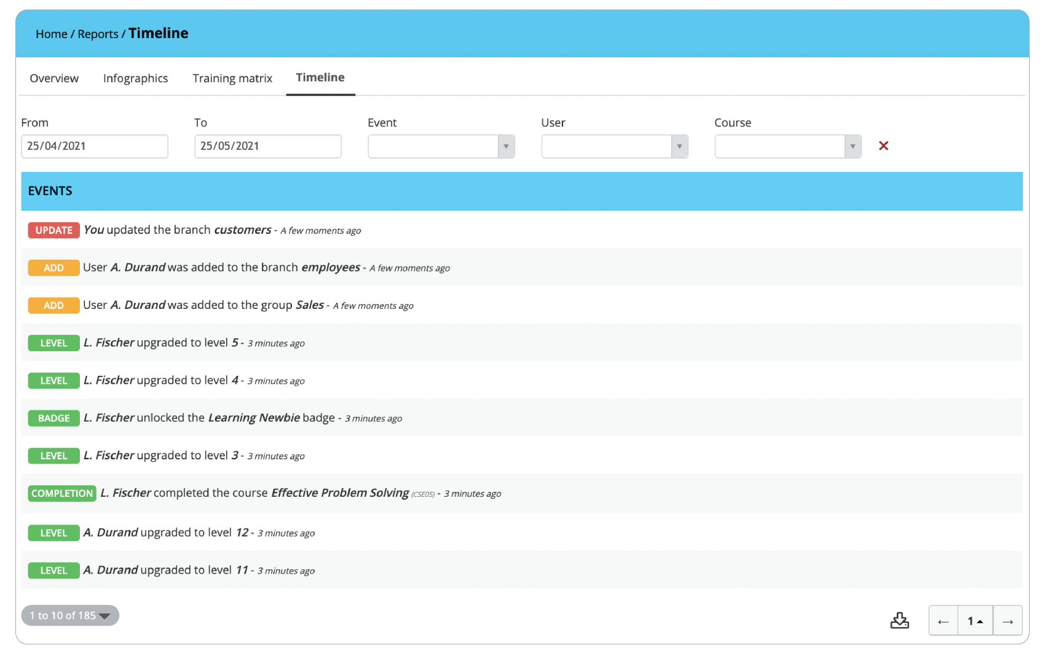Open the page number 1 selector
1045x654 pixels.
(975, 621)
